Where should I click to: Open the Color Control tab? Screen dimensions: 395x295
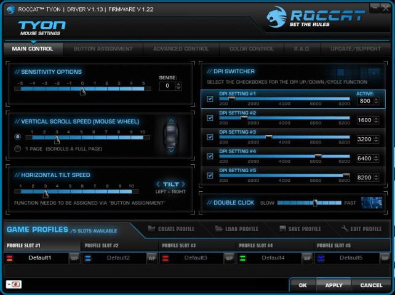(x=252, y=49)
